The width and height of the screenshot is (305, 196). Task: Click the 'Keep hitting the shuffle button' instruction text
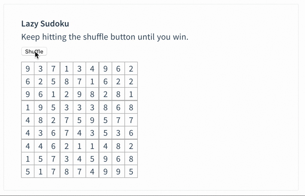[105, 37]
